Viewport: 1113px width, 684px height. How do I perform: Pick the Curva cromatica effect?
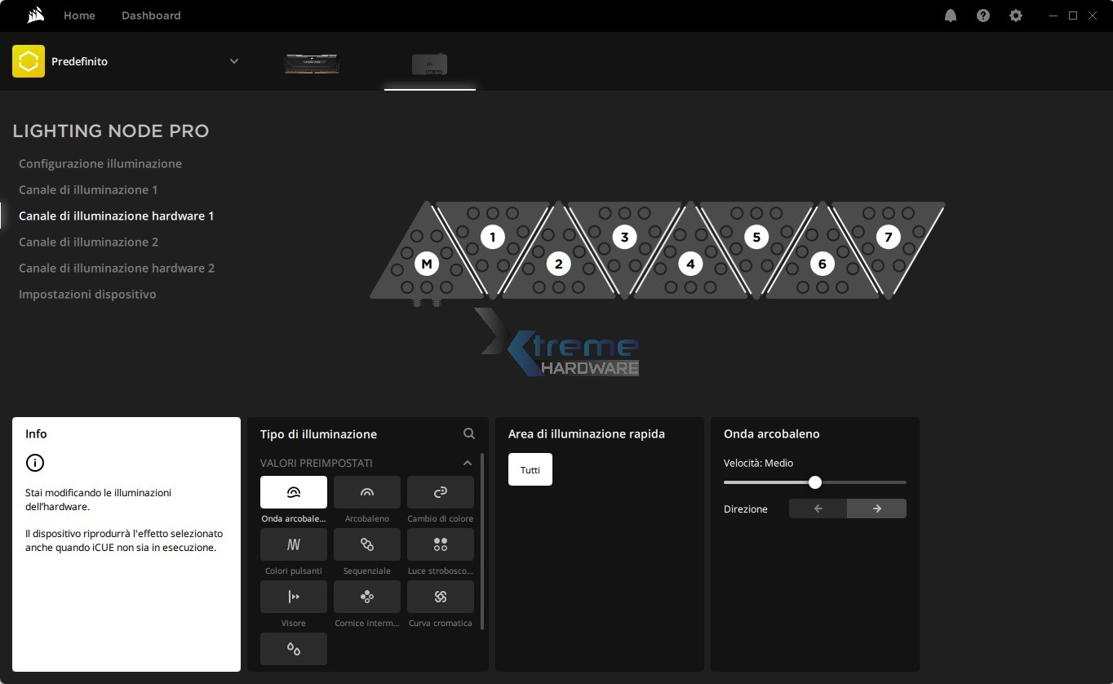click(440, 597)
